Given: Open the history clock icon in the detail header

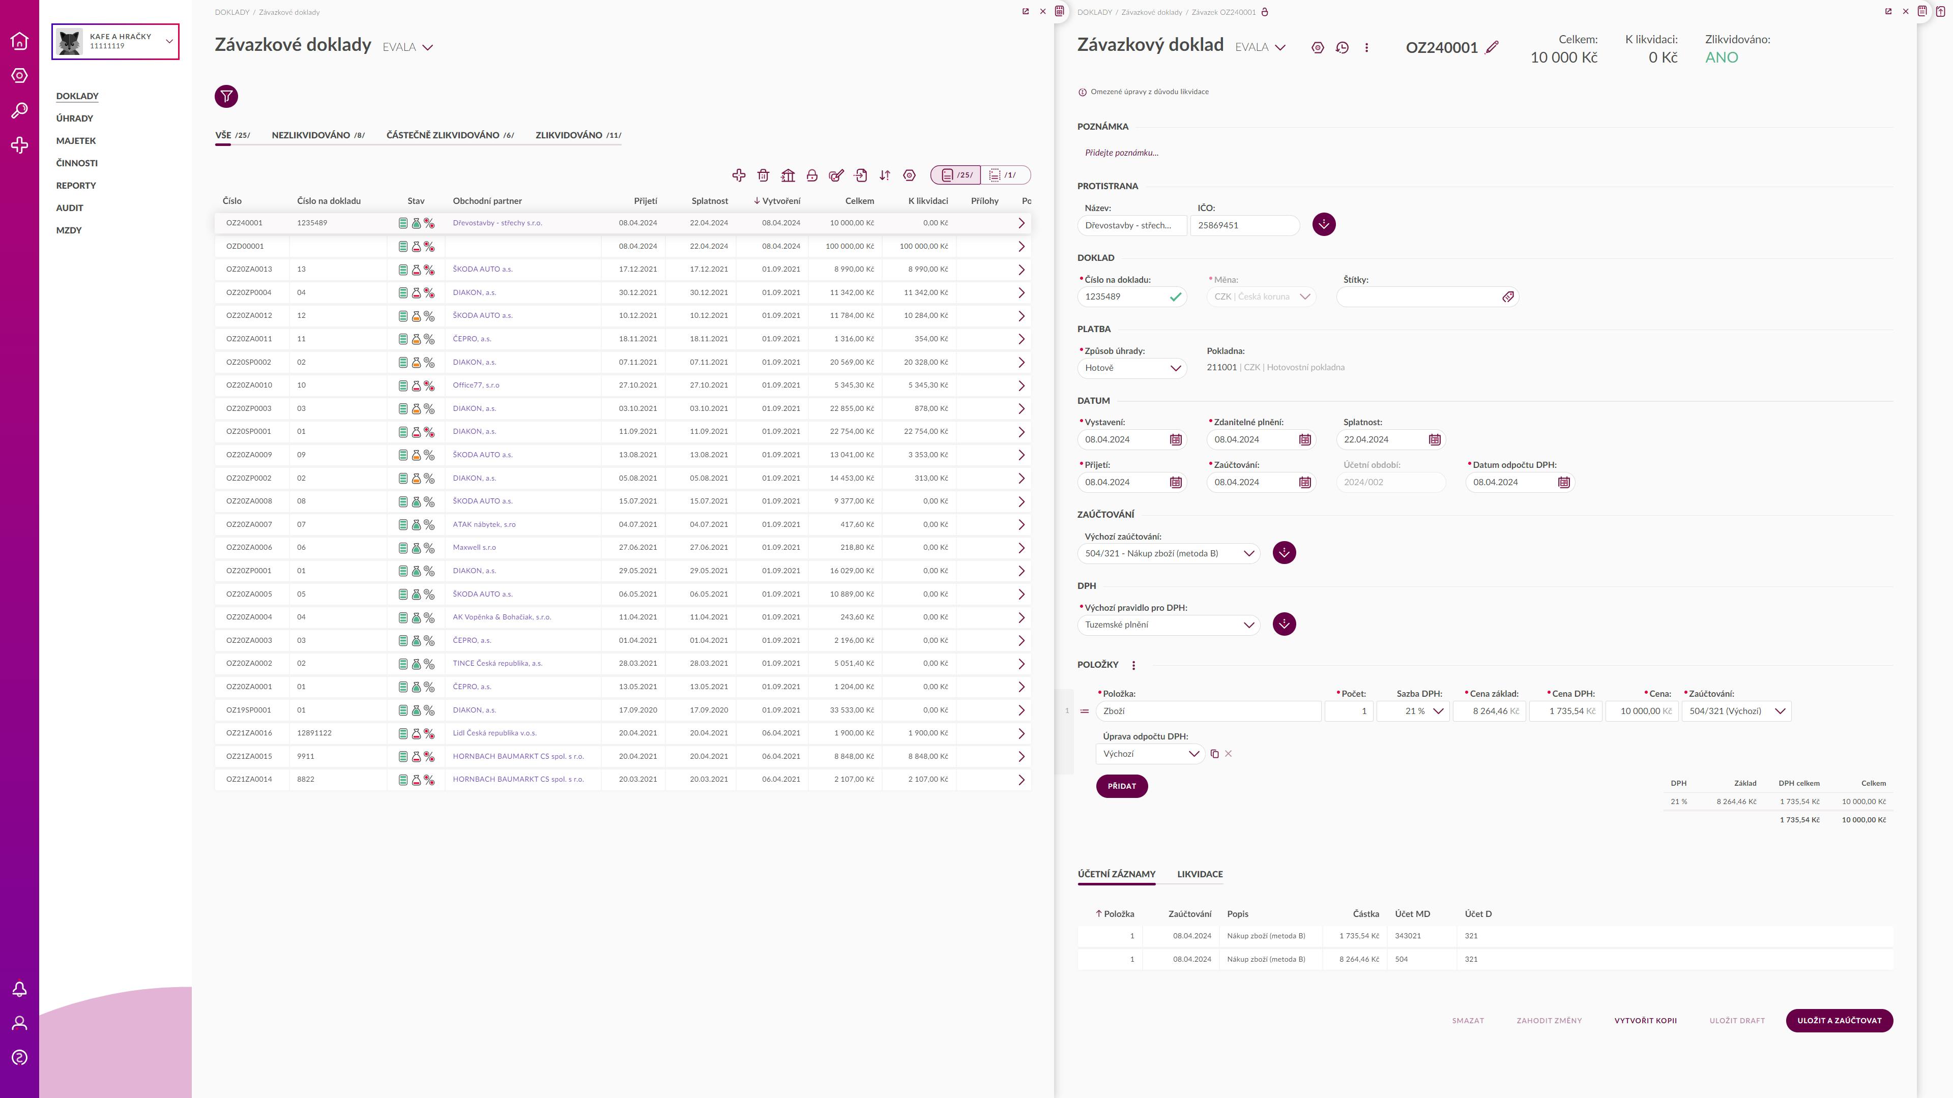Looking at the screenshot, I should point(1342,48).
